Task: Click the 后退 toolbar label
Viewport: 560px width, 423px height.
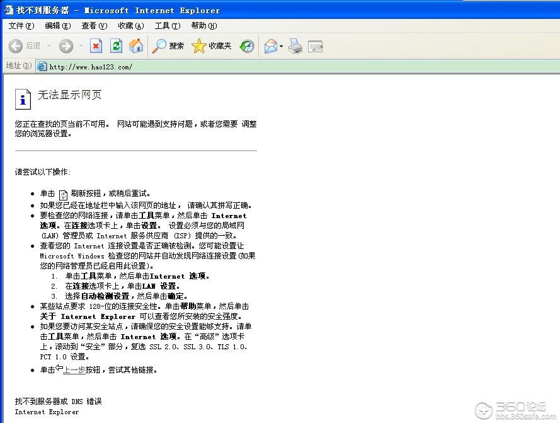Action: (33, 46)
